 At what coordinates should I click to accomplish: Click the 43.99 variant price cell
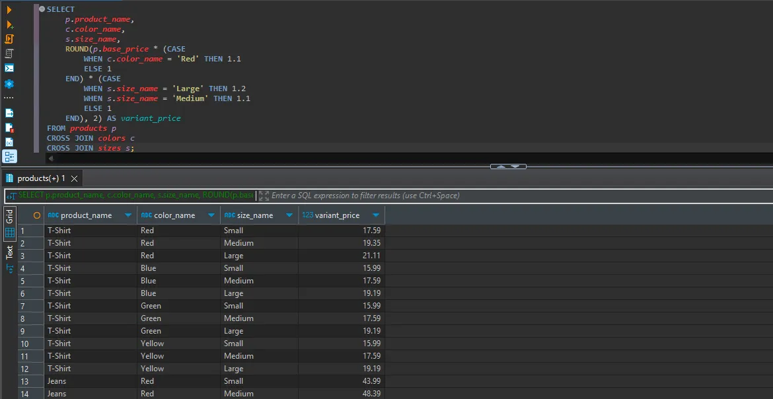(342, 381)
